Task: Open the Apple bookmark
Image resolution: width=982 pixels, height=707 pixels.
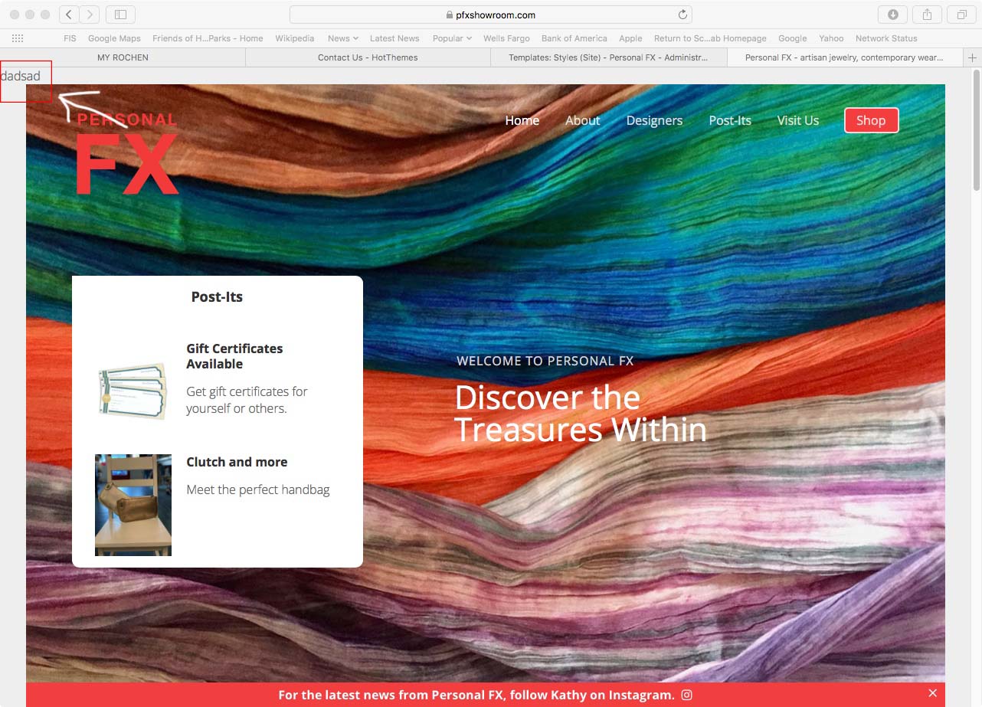Action: click(x=630, y=38)
